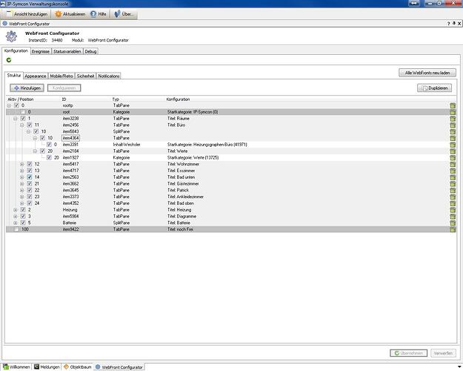
Task: Click the Konfigurieren button
Action: (64, 88)
